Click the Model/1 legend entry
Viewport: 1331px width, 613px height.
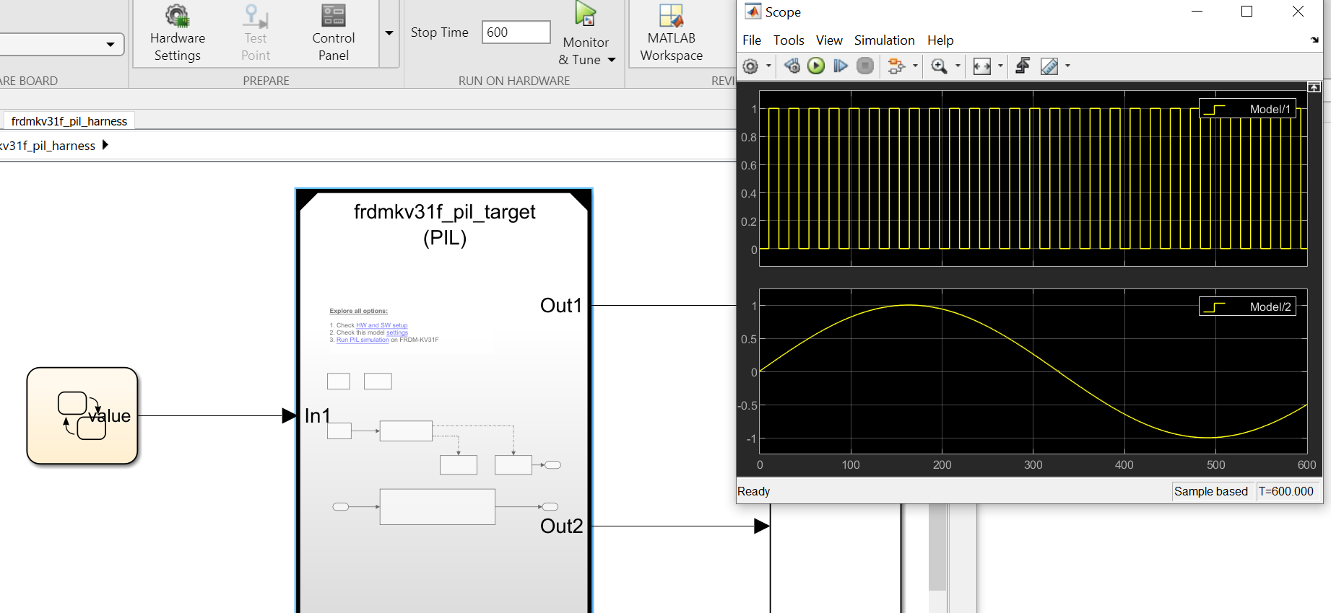pos(1247,109)
